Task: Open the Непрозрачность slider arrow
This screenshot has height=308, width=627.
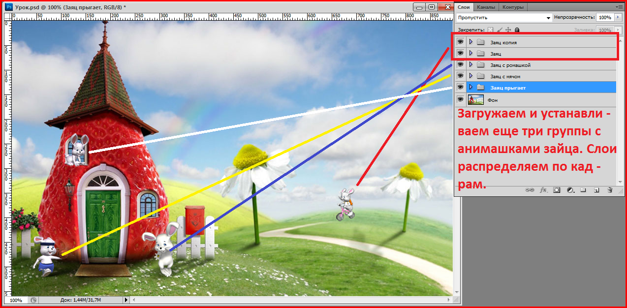Action: [x=619, y=17]
